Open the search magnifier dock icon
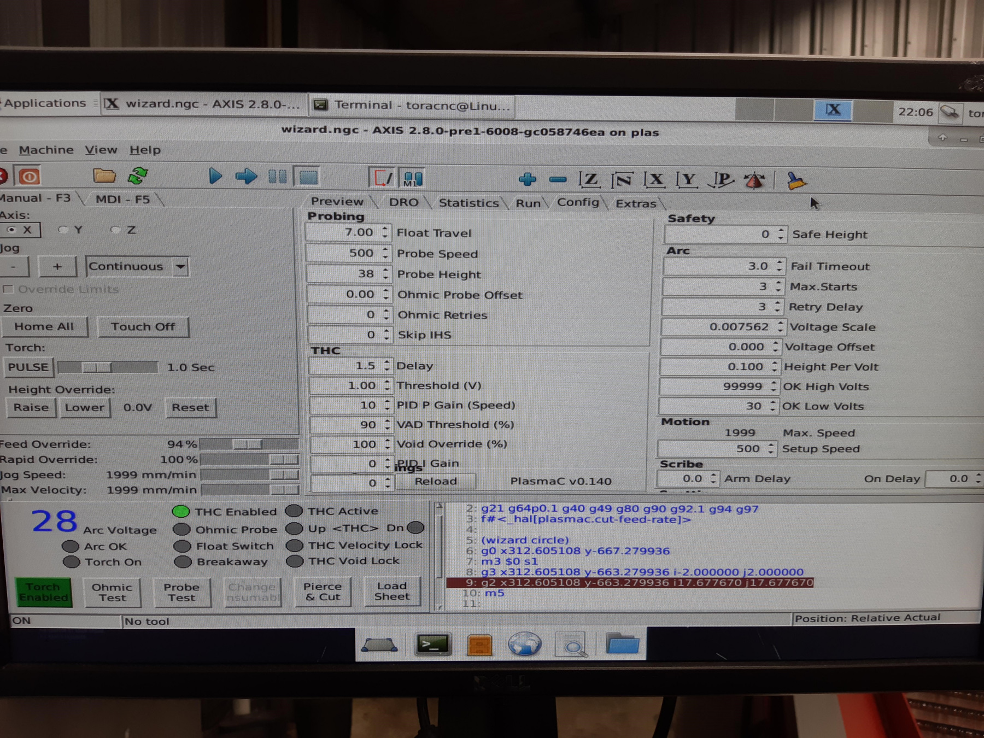984x738 pixels. coord(571,645)
